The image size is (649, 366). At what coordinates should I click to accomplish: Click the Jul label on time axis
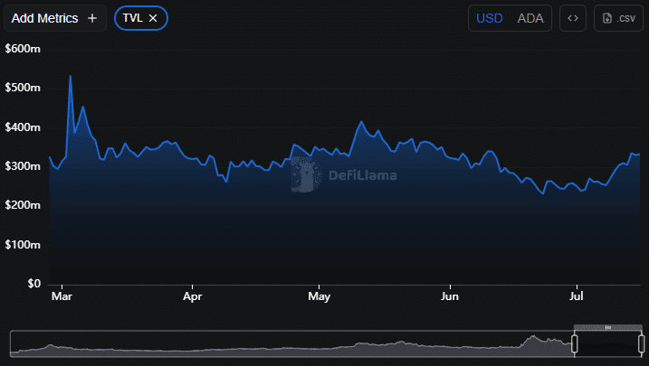577,296
